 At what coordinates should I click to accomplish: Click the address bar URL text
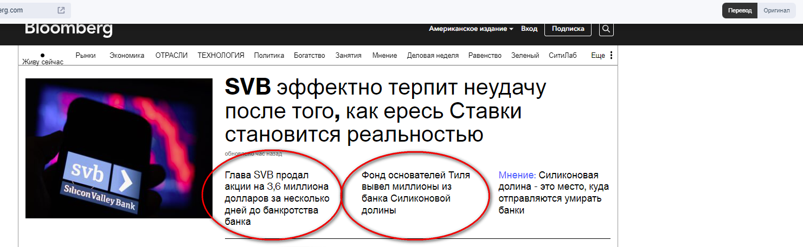click(11, 10)
